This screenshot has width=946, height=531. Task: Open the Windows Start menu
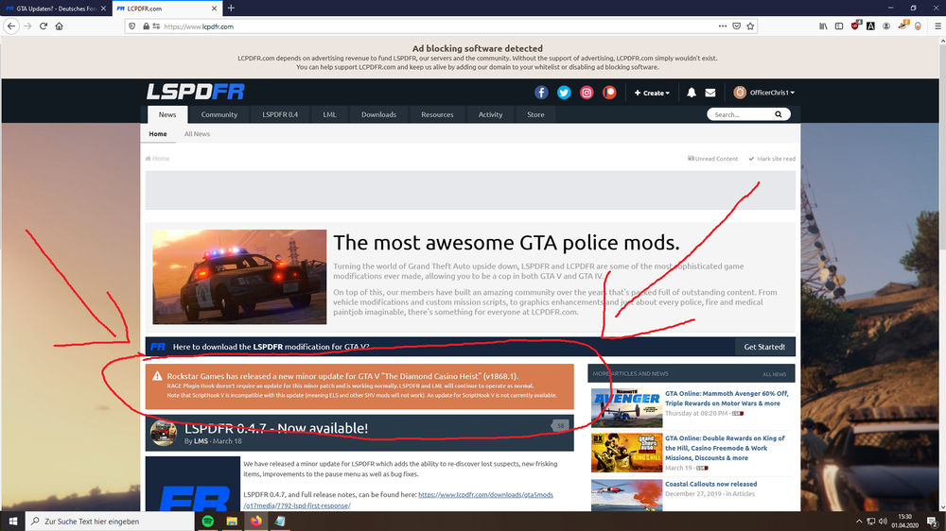pyautogui.click(x=12, y=522)
